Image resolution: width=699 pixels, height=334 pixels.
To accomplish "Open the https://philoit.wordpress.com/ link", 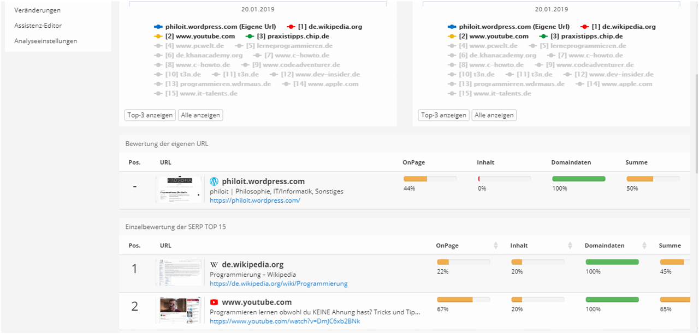I will coord(255,201).
